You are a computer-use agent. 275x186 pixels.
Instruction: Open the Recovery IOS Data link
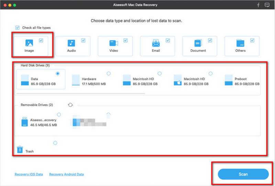pos(29,174)
